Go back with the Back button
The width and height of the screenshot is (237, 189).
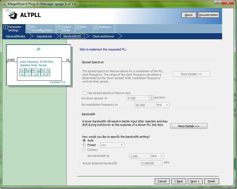coord(178,181)
